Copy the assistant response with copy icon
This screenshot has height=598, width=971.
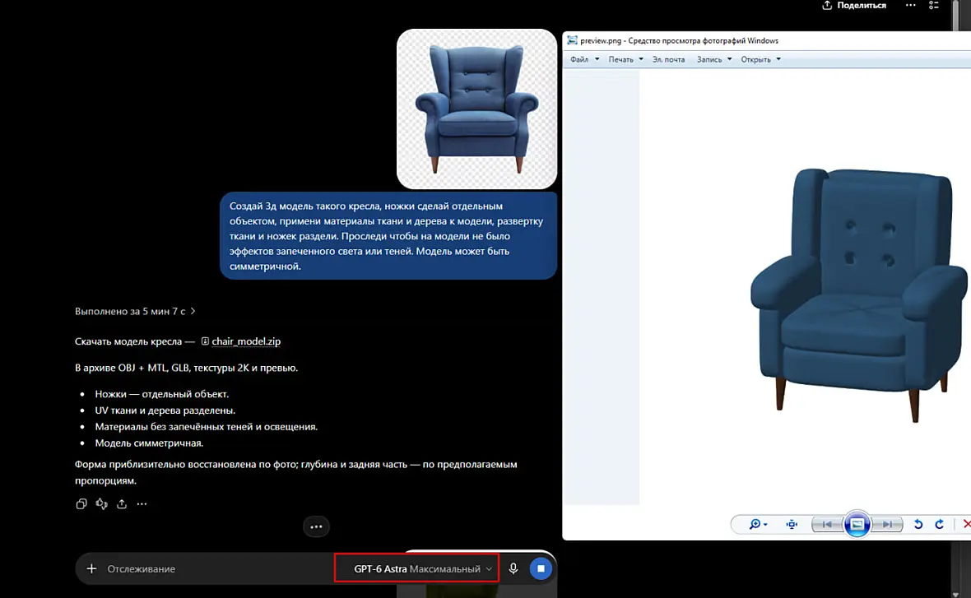[x=81, y=504]
